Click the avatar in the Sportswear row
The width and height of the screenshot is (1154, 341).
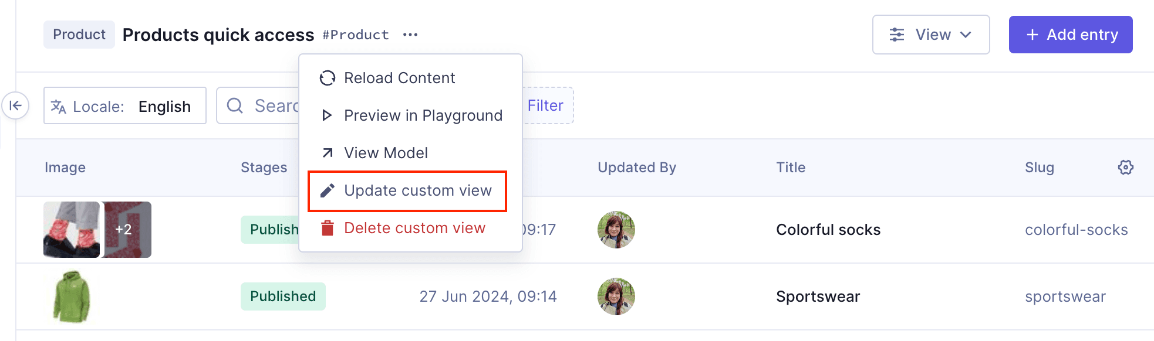[616, 296]
